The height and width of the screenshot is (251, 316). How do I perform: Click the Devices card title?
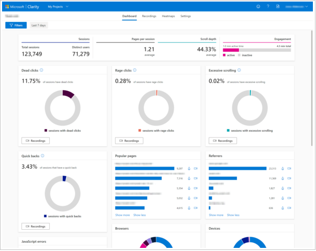pyautogui.click(x=214, y=228)
